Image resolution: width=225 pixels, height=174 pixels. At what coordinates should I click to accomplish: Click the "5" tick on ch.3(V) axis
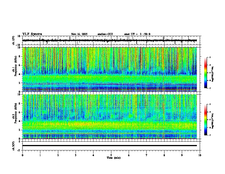20,142
